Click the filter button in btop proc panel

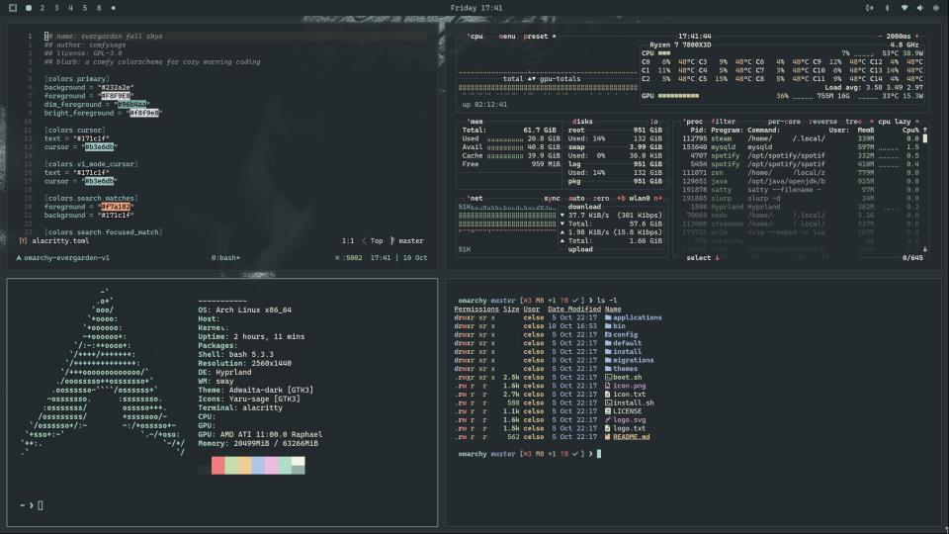[x=723, y=122]
